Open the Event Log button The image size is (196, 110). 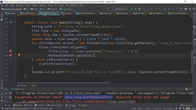click(186, 105)
